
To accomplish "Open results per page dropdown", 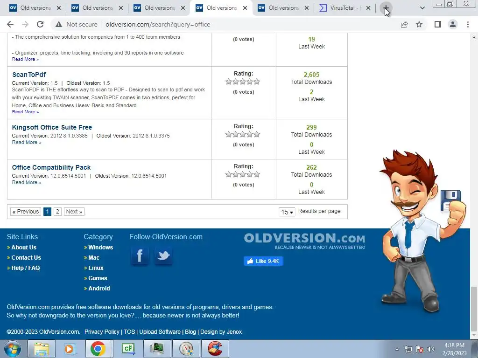I will [287, 212].
